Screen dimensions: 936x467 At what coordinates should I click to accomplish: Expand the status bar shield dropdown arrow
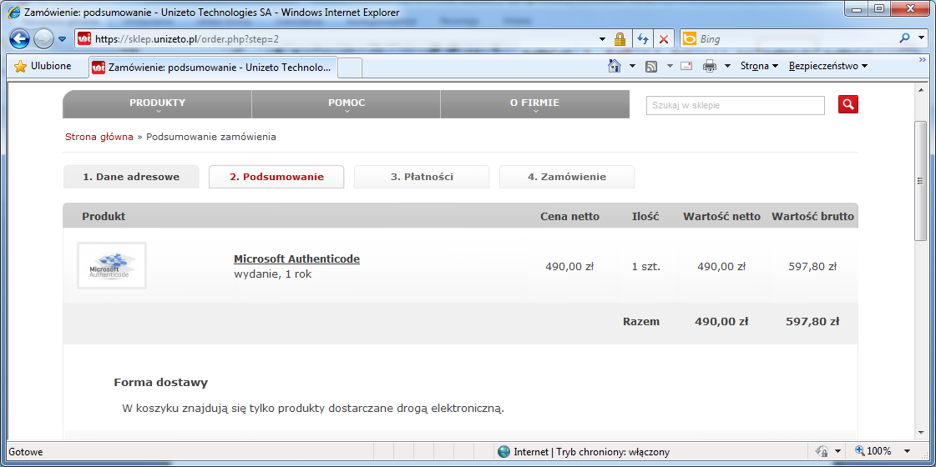pos(837,451)
